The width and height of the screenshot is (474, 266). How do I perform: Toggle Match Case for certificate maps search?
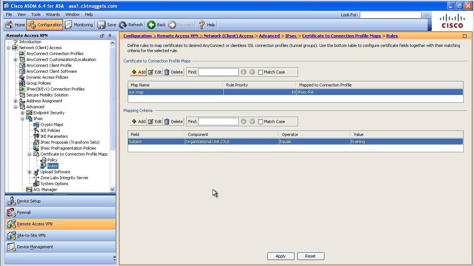[260, 72]
